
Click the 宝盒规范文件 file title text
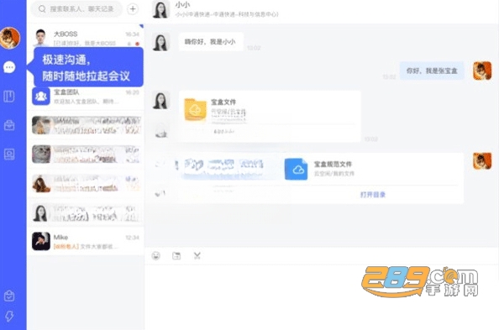[333, 165]
